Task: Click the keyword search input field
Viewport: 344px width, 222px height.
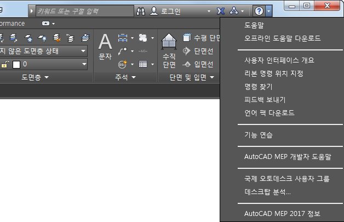Action: coord(85,11)
